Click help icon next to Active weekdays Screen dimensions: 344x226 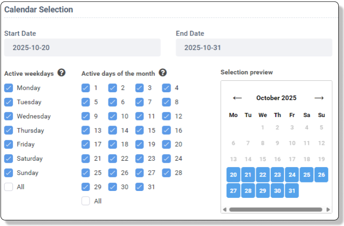coord(62,73)
